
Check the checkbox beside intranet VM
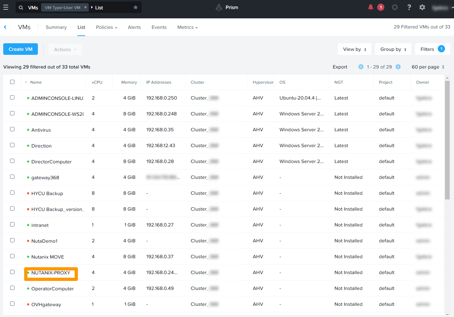[12, 224]
